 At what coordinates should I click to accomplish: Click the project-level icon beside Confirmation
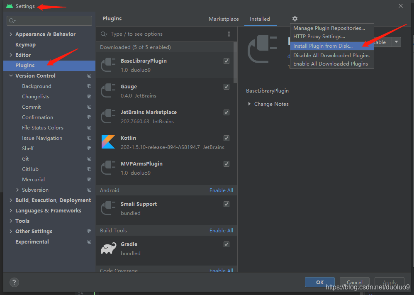click(90, 117)
